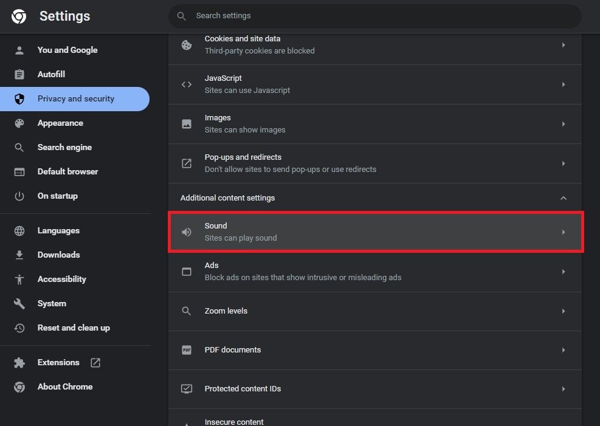Expand the Sound settings arrow

click(x=564, y=232)
